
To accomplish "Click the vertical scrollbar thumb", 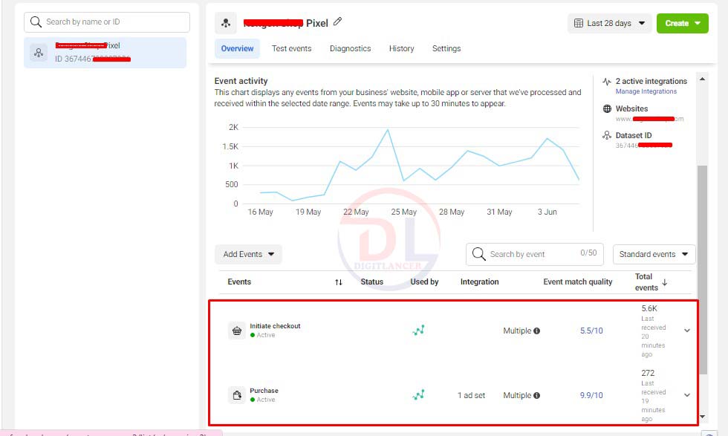I will tap(703, 270).
